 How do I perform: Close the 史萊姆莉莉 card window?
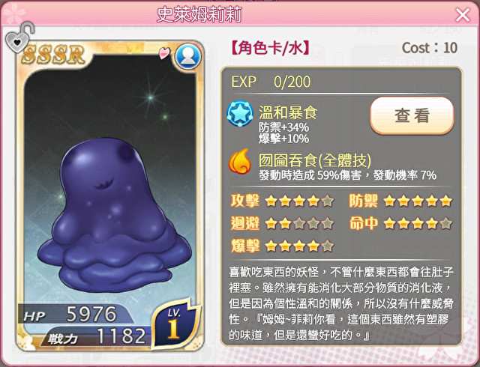pos(463,15)
